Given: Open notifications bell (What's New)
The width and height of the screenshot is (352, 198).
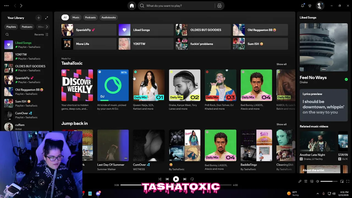Looking at the screenshot, I should coord(302,5).
